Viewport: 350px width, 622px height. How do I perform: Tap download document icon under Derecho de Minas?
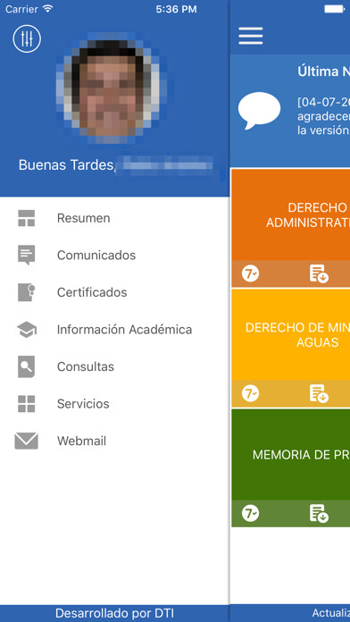tap(319, 394)
